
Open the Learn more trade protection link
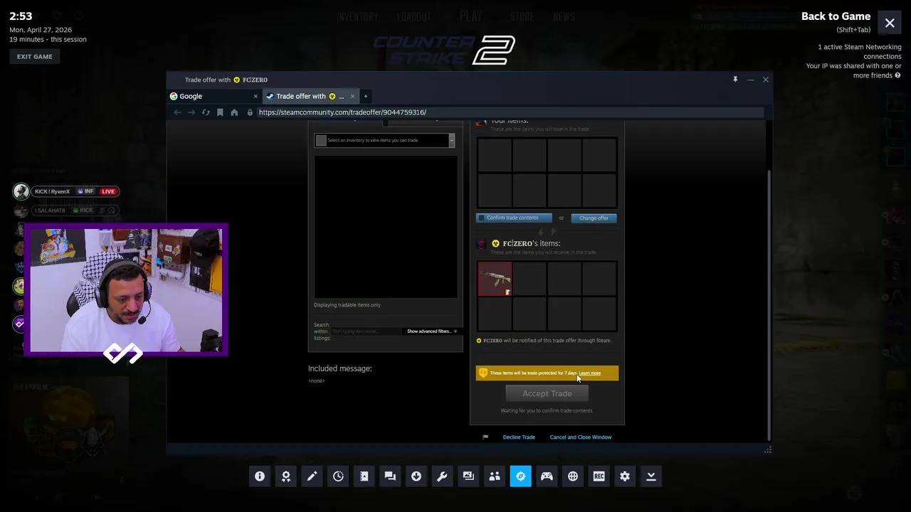[590, 373]
